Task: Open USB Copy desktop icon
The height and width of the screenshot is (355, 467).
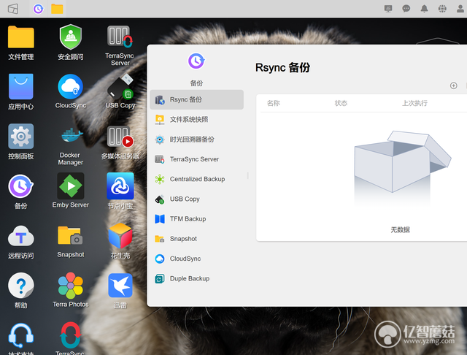Action: point(120,86)
